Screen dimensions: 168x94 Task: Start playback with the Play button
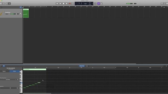pyautogui.click(x=67, y=3)
